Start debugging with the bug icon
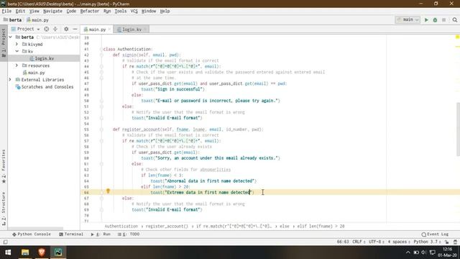This screenshot has width=460, height=259. pos(435,20)
